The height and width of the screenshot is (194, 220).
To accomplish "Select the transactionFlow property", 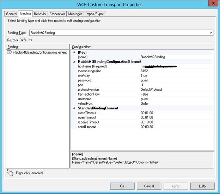I will (x=89, y=94).
